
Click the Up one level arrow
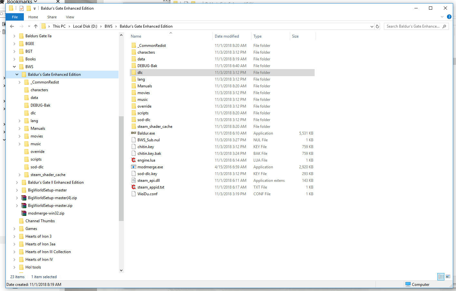pos(36,26)
